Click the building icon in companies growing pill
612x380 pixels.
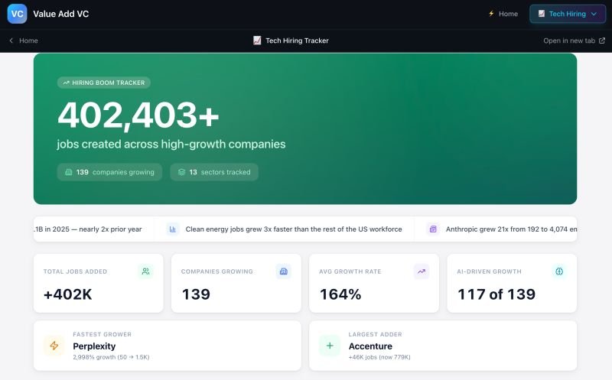point(68,172)
